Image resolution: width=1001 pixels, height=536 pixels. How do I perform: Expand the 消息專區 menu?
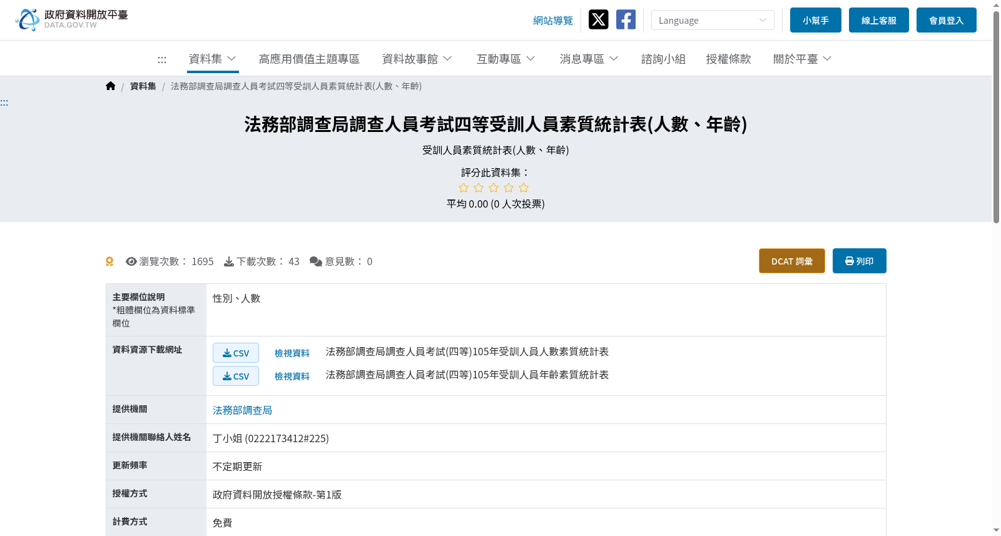coord(589,59)
